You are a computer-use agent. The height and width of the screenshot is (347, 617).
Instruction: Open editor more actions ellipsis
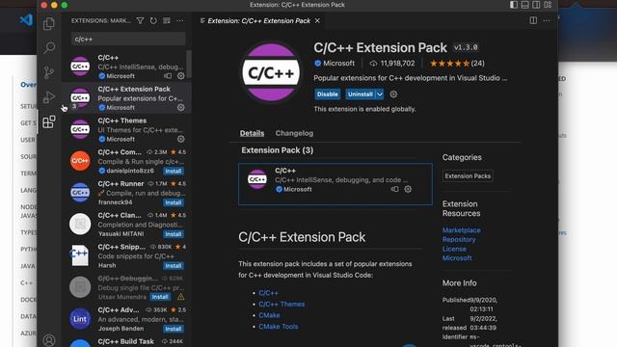(547, 20)
